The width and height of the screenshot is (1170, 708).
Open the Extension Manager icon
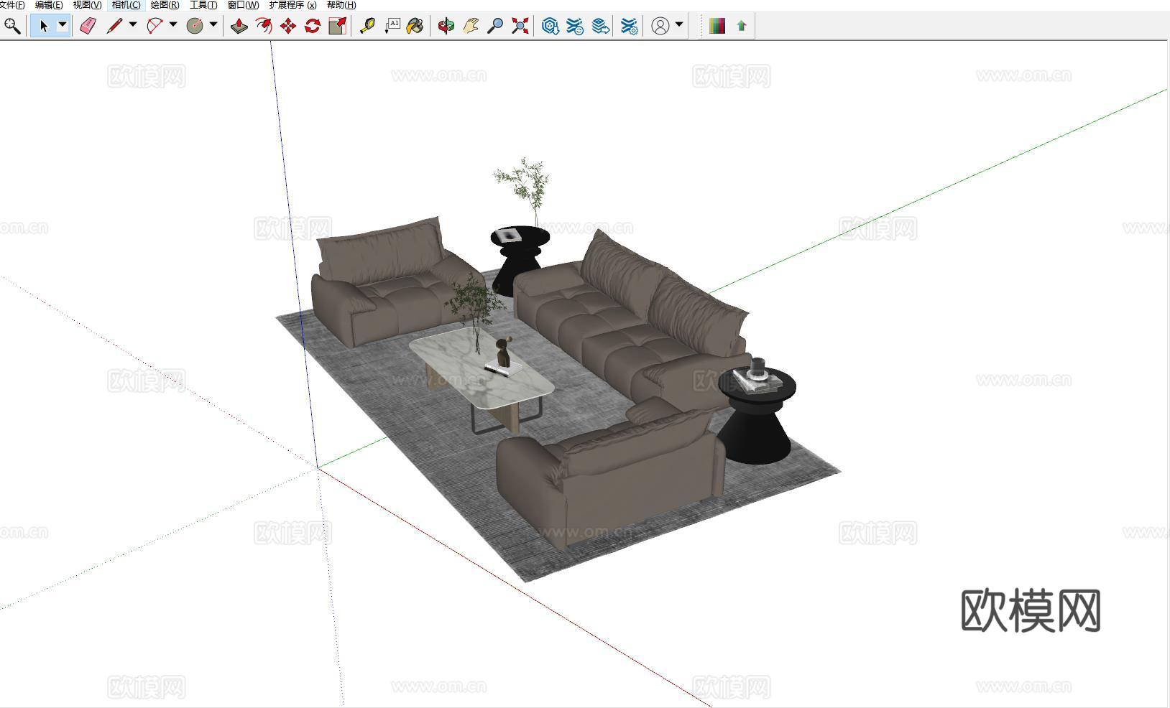629,27
